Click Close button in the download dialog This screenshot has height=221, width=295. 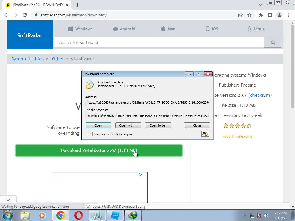[x=197, y=125]
